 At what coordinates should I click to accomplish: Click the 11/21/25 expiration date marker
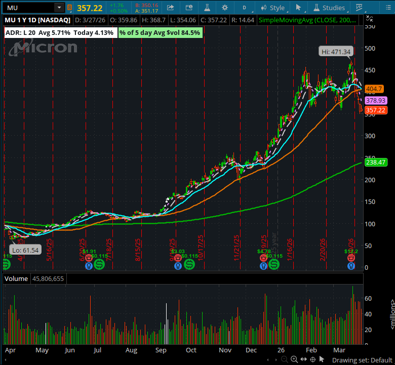(x=236, y=248)
